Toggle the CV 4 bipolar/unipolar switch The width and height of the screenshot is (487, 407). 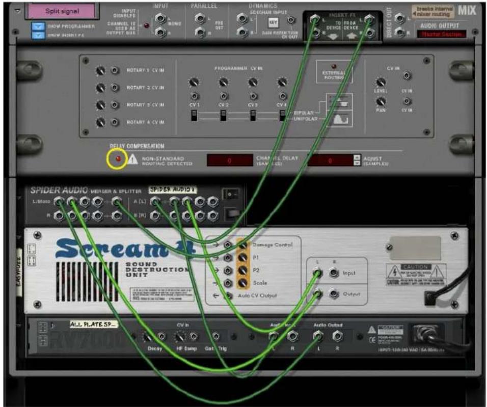coord(282,116)
